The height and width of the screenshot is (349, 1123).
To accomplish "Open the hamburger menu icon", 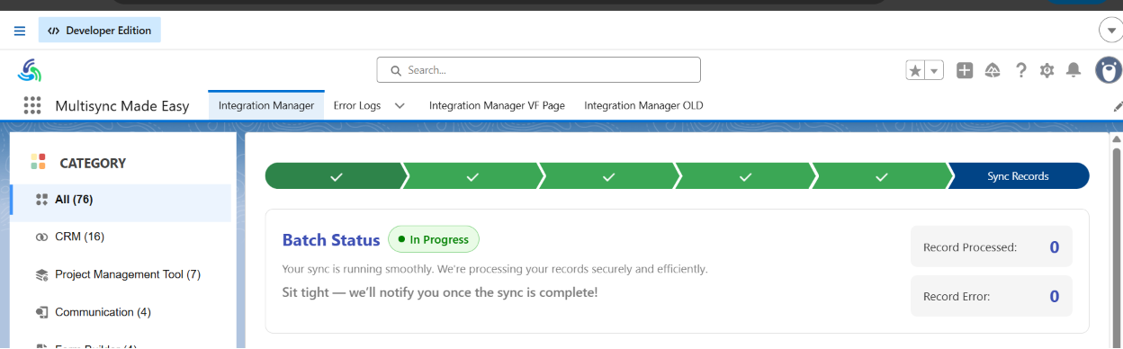I will pyautogui.click(x=20, y=31).
